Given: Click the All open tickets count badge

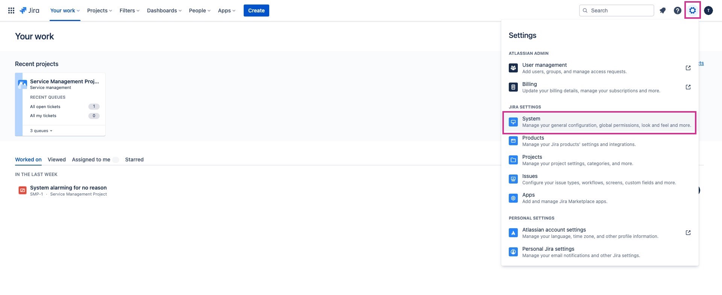Looking at the screenshot, I should (x=94, y=107).
